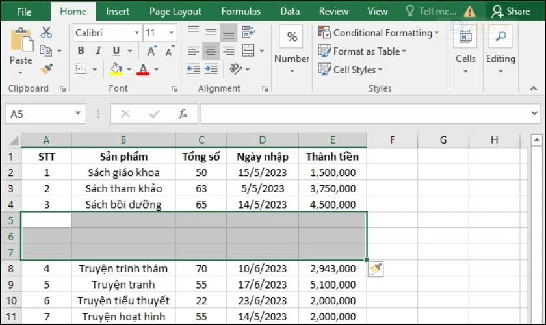Screen dimensions: 546x325
Task: Click the Cut scissors icon
Action: pos(46,32)
